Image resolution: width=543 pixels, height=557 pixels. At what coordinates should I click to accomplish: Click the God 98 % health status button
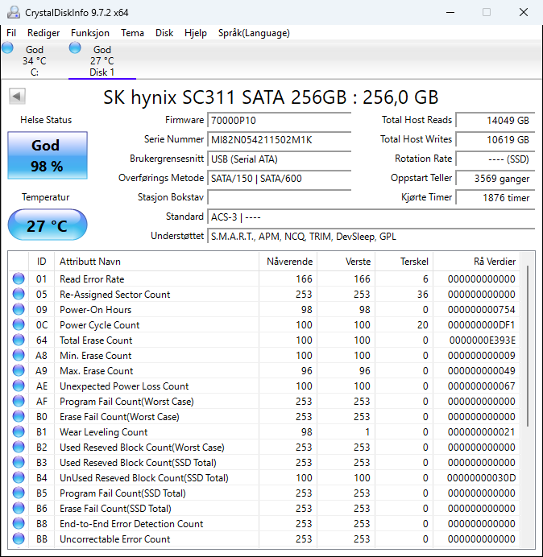(48, 155)
